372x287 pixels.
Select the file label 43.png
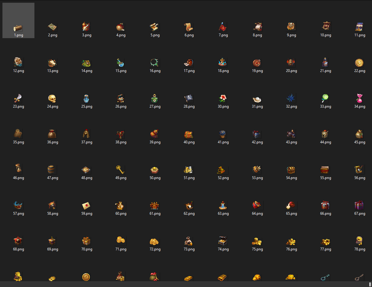(x=291, y=142)
